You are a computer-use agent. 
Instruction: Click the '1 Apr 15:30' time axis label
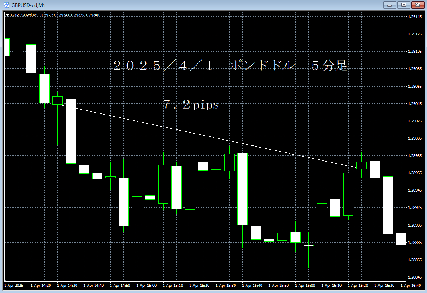[226, 286]
